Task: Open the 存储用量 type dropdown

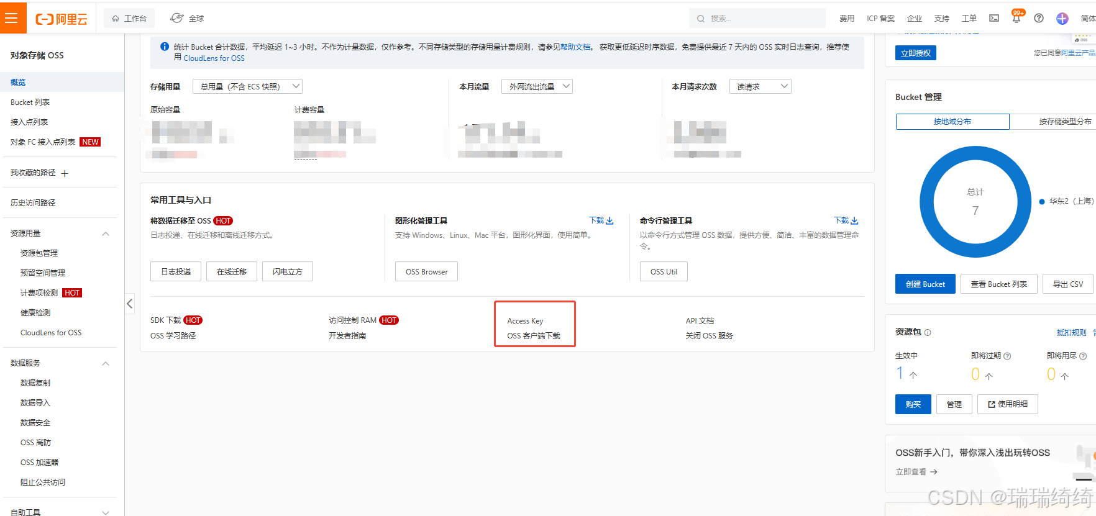Action: click(x=247, y=86)
